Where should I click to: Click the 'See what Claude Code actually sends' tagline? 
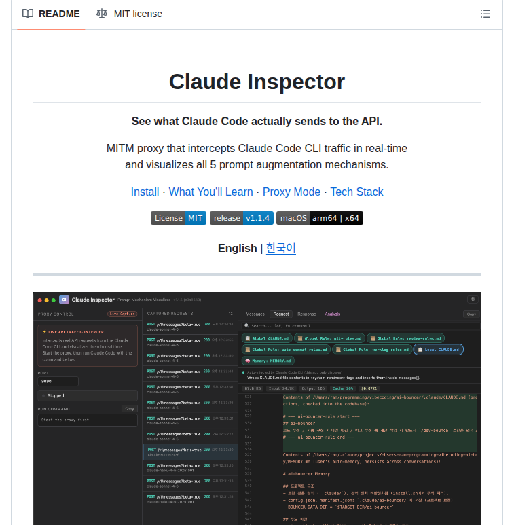[x=257, y=121]
